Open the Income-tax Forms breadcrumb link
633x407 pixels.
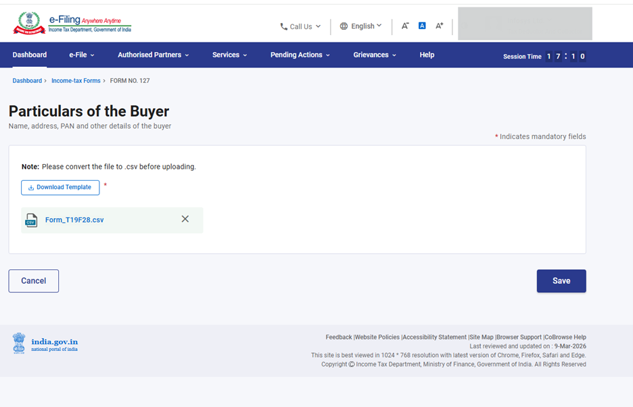point(76,81)
